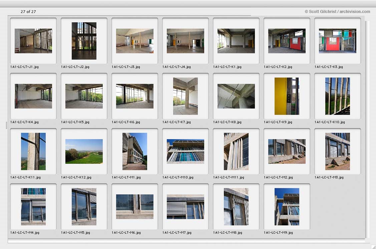Select the 1A1-LC-LT-J2.jpg thumbnail
The width and height of the screenshot is (376, 249).
84,41
